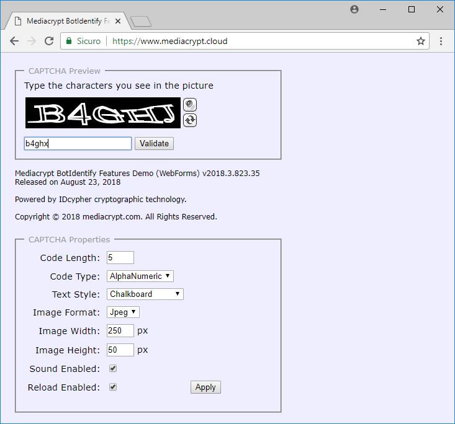Click 'Powered by IDcypher cryptographic technology' text
Screen dimensions: 455x424
pos(101,200)
